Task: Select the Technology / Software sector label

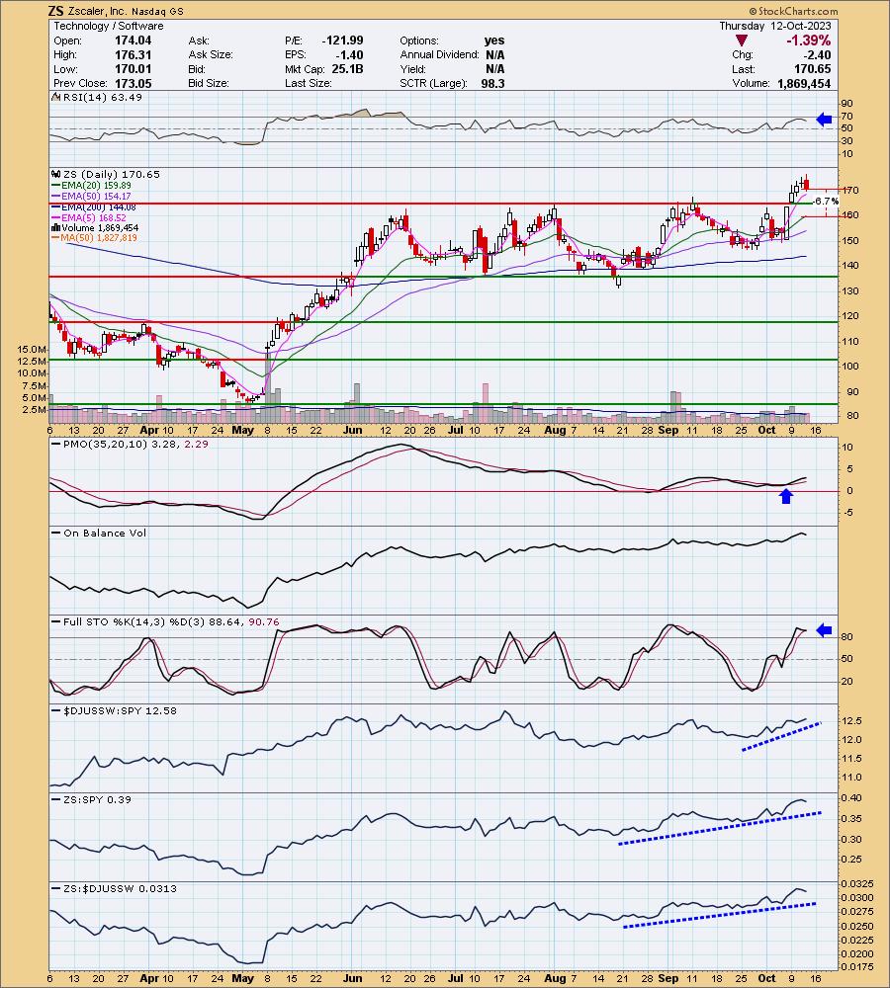Action: (109, 26)
